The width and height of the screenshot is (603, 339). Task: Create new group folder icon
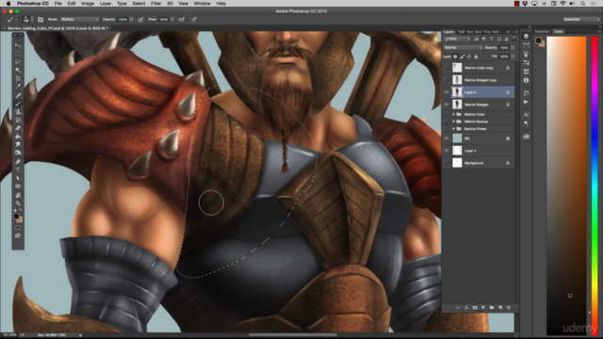[x=492, y=308]
